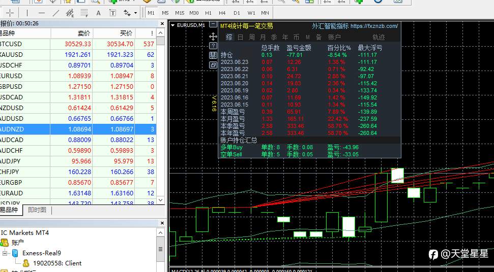The image size is (494, 272).
Task: Switch chart to H4 timeframe
Action: (x=222, y=13)
